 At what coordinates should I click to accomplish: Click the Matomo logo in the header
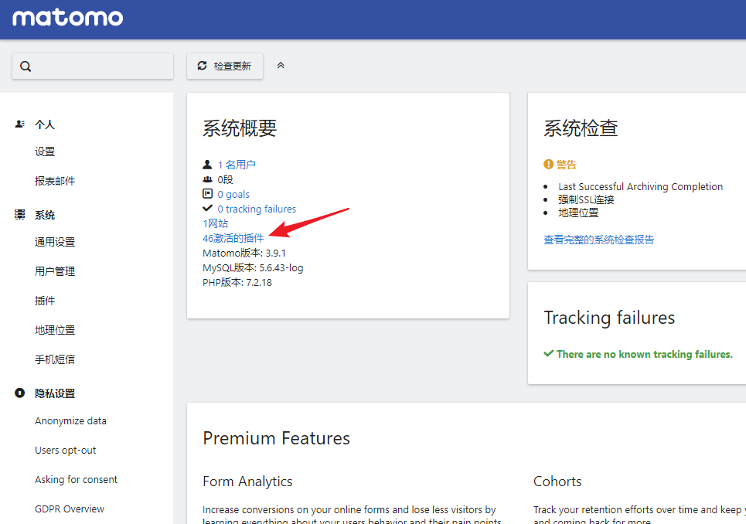coord(67,18)
